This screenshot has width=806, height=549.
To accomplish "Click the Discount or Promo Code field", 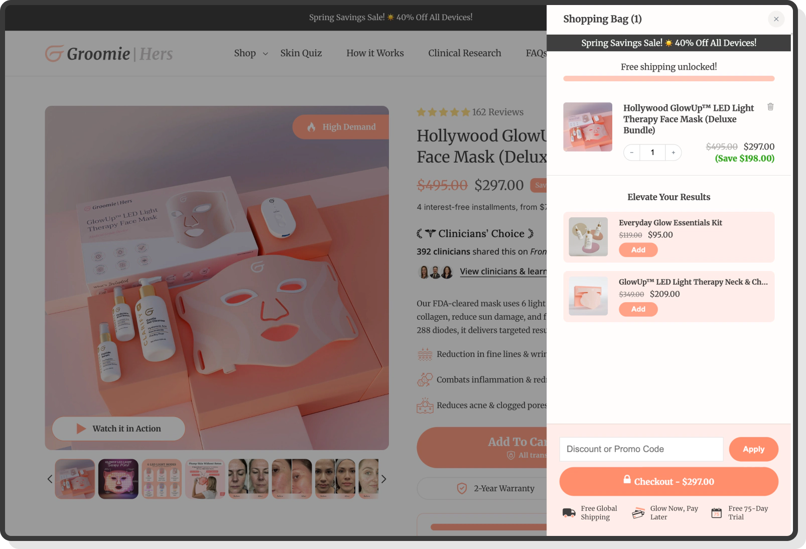I will 641,449.
